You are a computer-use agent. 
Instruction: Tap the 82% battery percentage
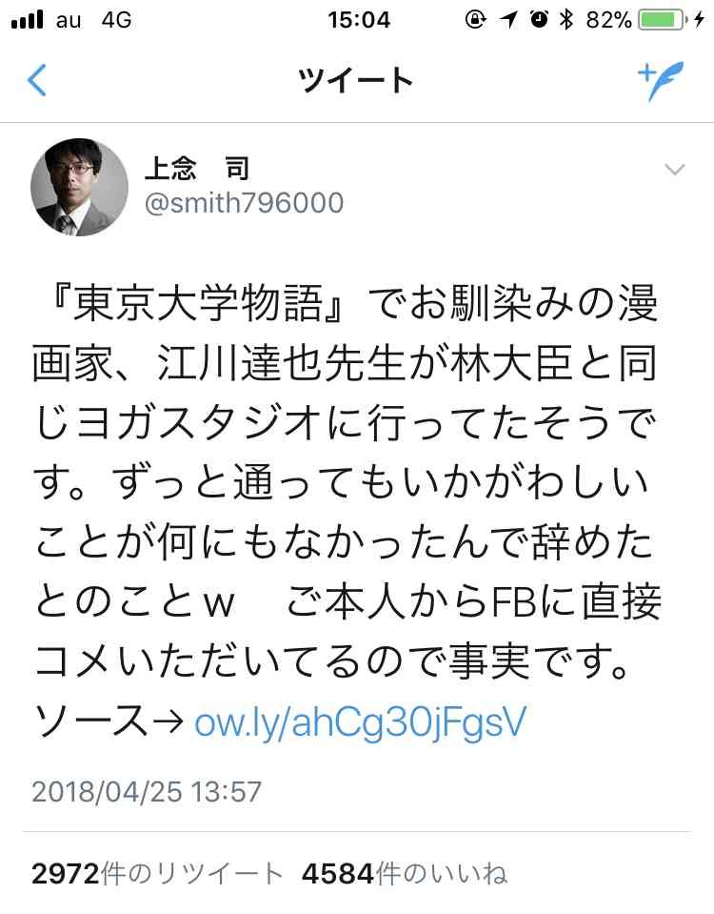[x=608, y=20]
